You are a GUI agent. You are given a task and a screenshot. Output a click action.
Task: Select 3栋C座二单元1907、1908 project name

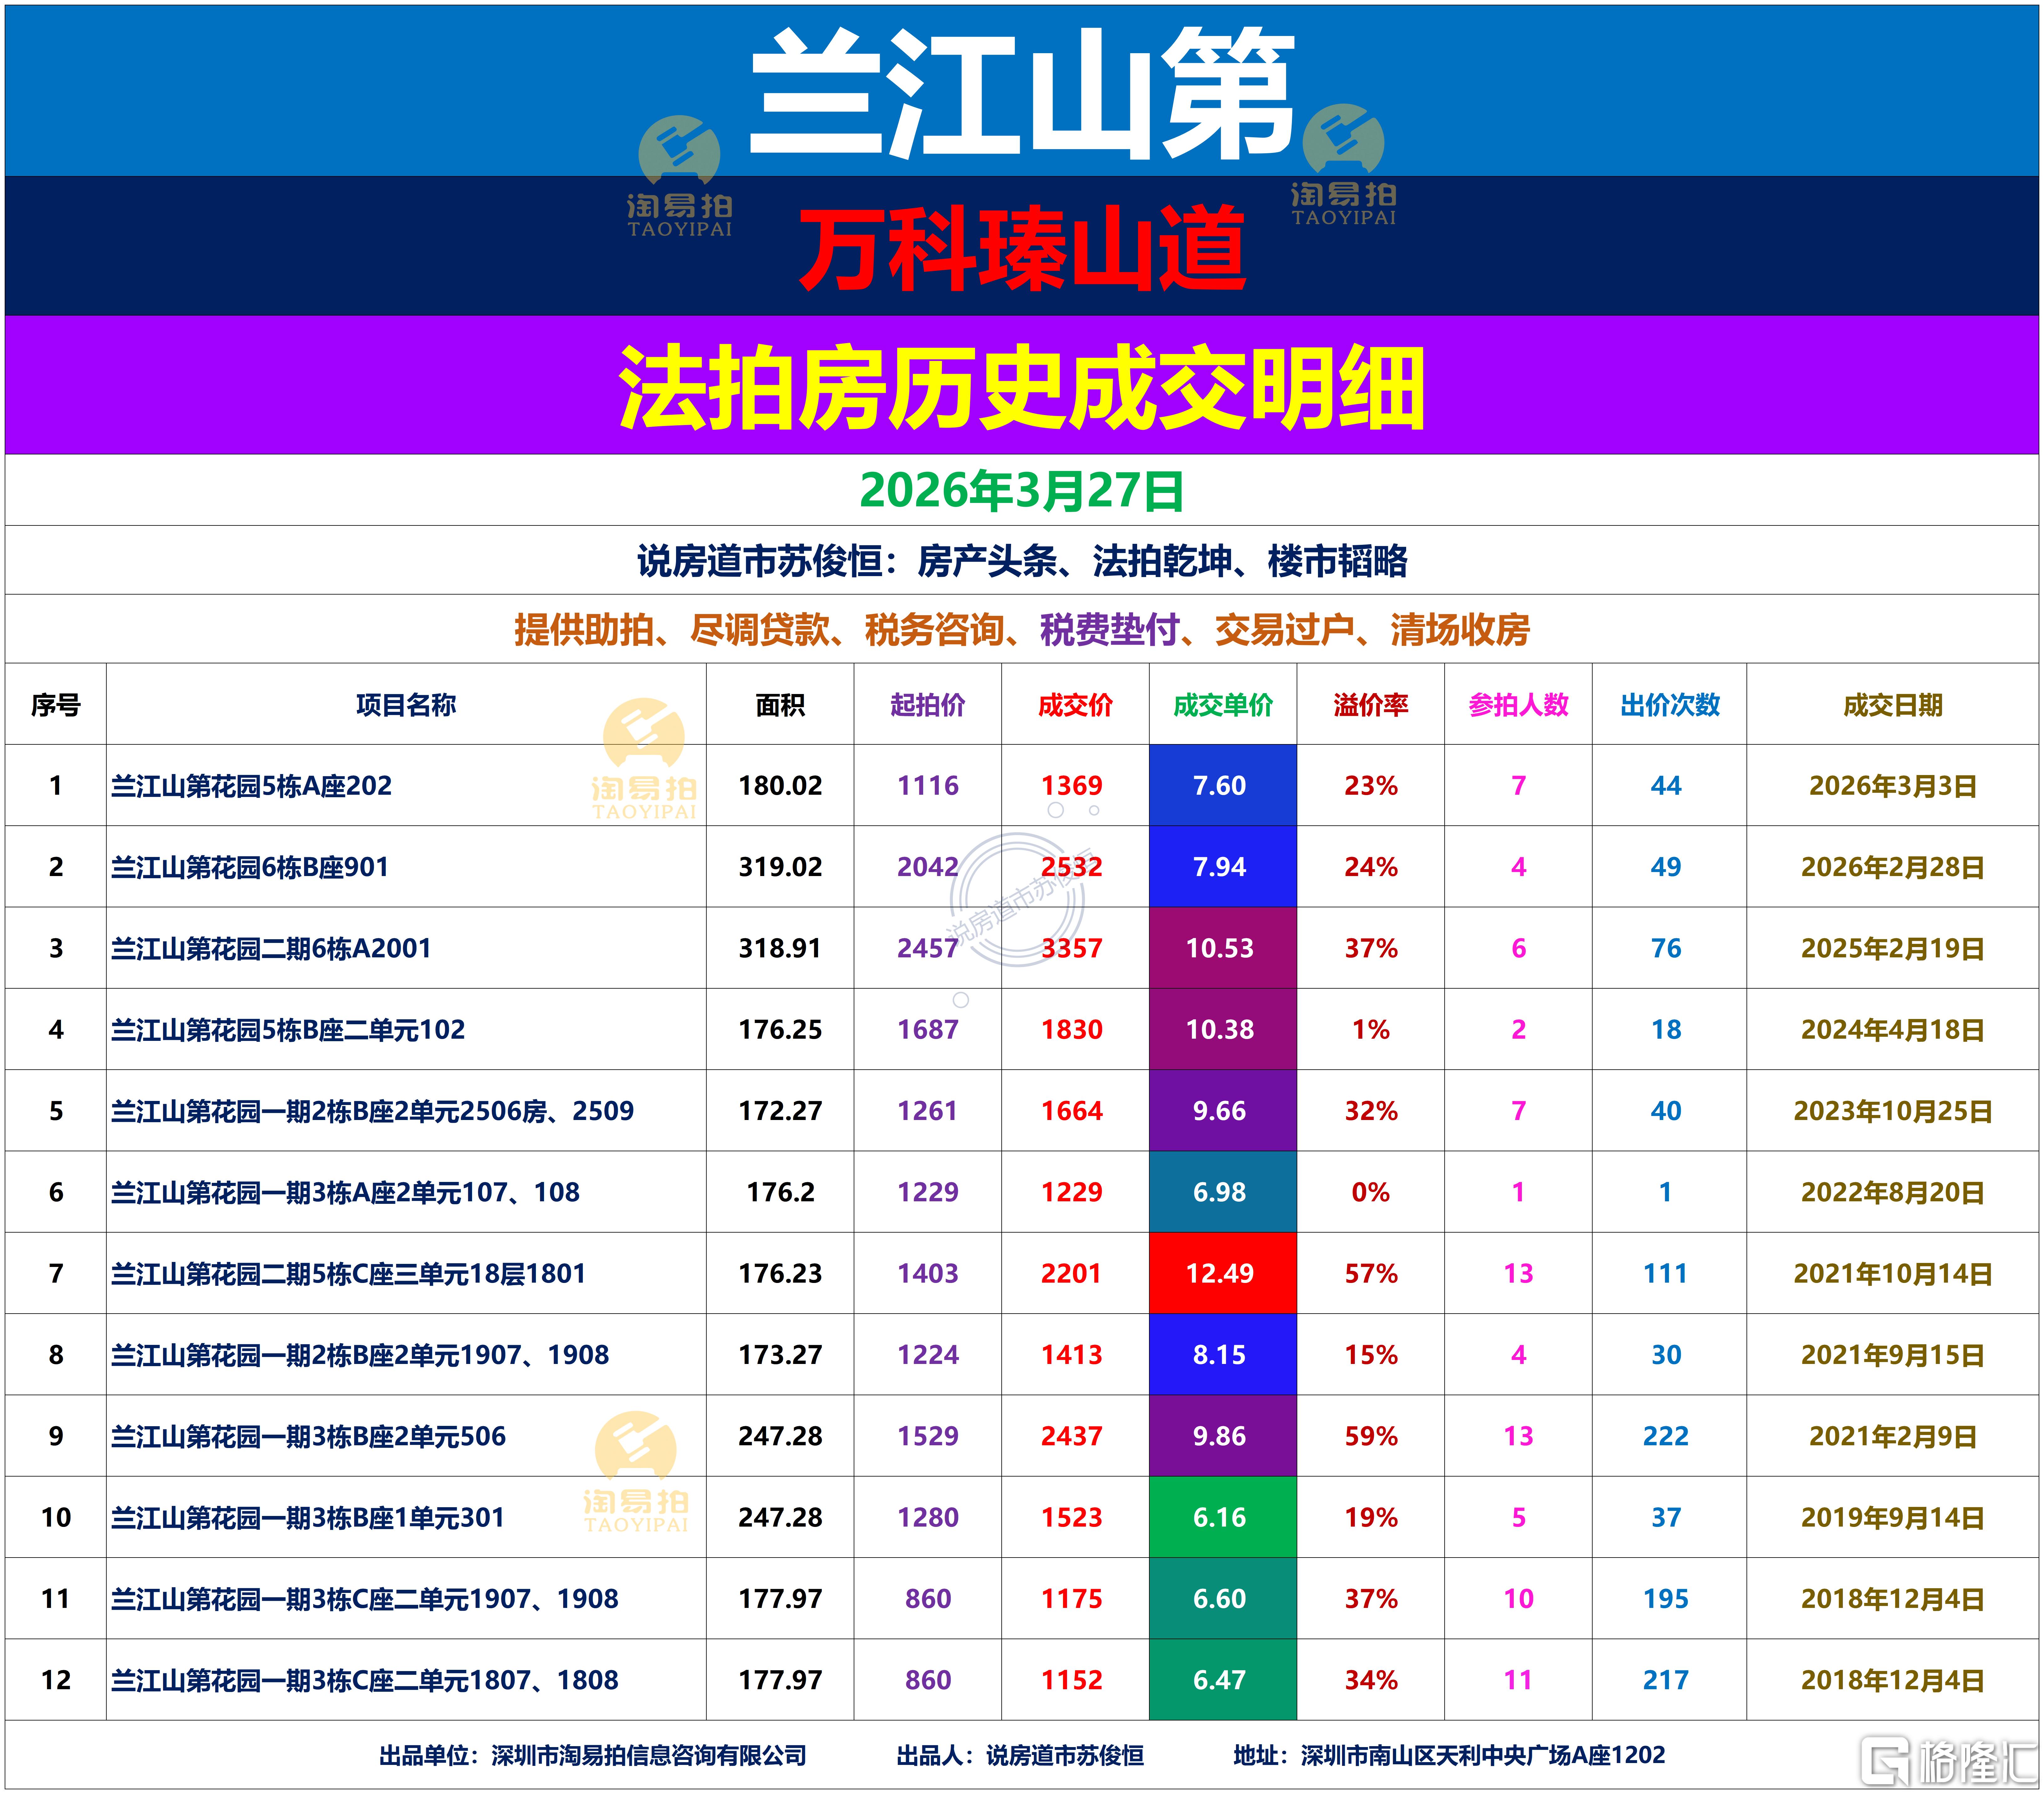pos(365,1599)
